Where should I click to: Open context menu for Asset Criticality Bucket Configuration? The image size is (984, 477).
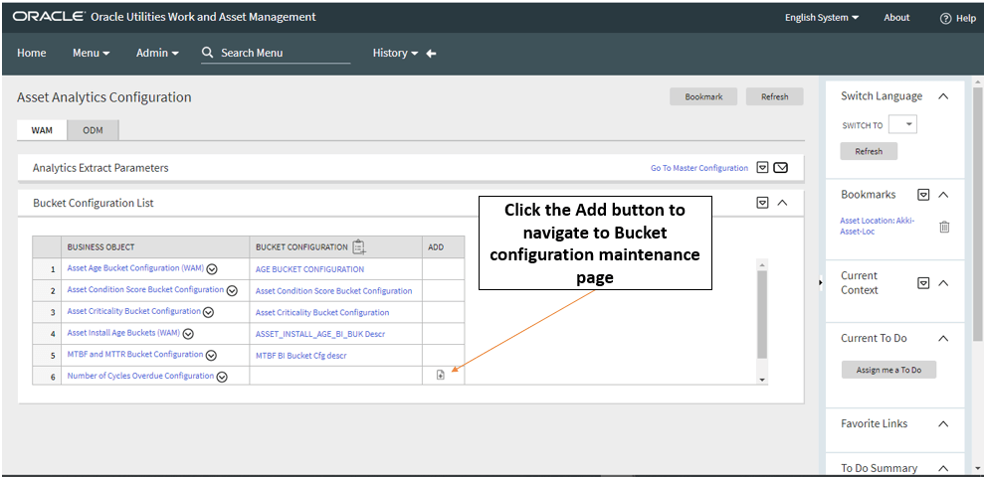click(208, 312)
